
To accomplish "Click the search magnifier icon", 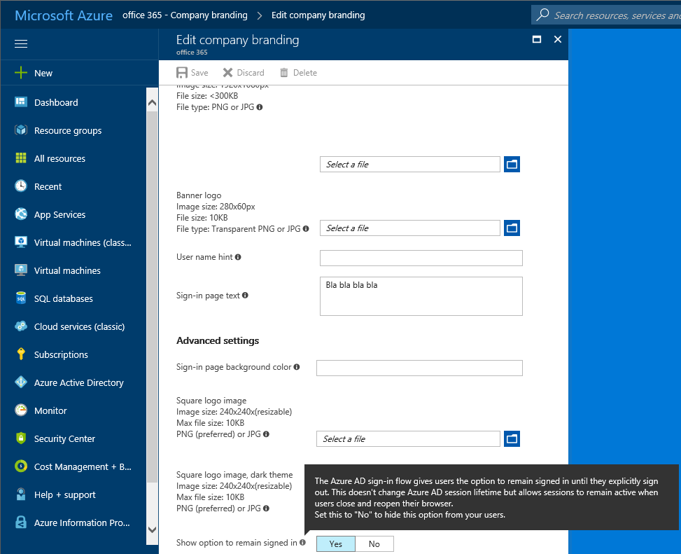I will tap(542, 15).
